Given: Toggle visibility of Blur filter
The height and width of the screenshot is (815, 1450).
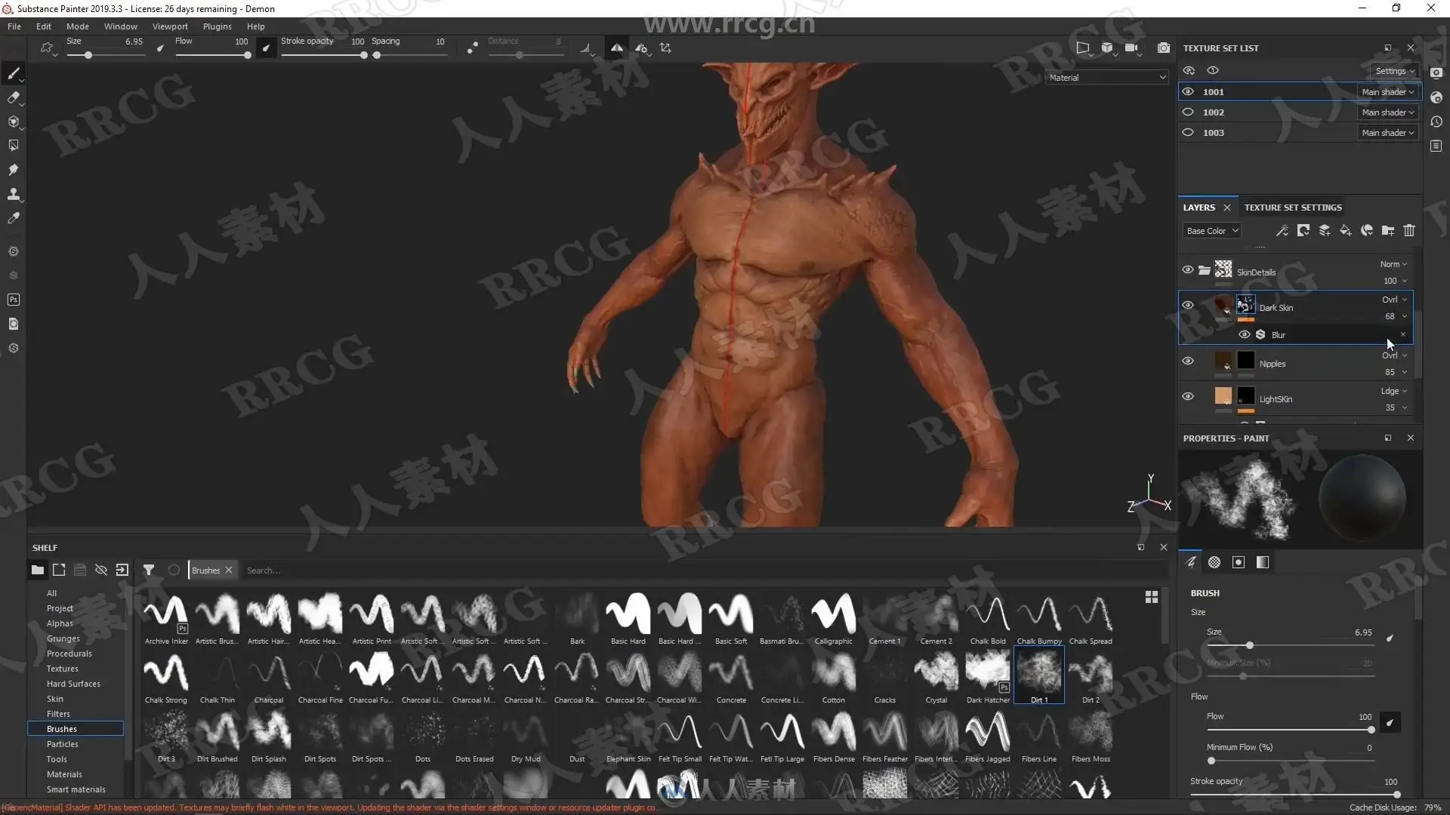Looking at the screenshot, I should click(x=1245, y=335).
